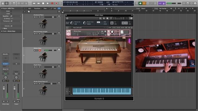Open the Browsers button in control bar
Viewport: 198px width, 111px height.
click(x=195, y=3)
